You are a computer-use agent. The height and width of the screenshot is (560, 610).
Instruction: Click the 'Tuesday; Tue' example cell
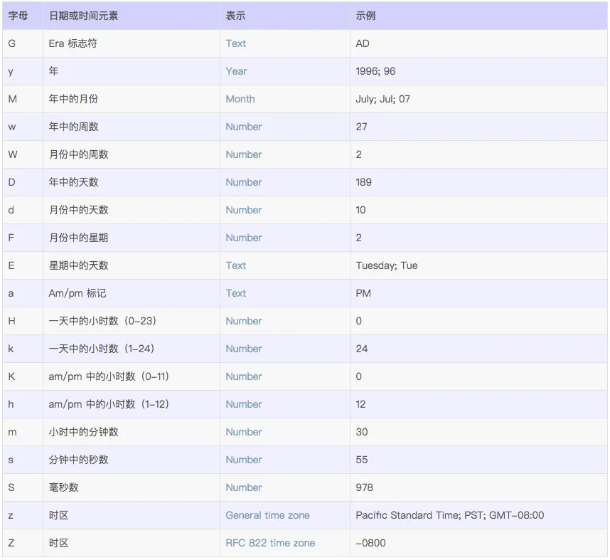click(386, 265)
